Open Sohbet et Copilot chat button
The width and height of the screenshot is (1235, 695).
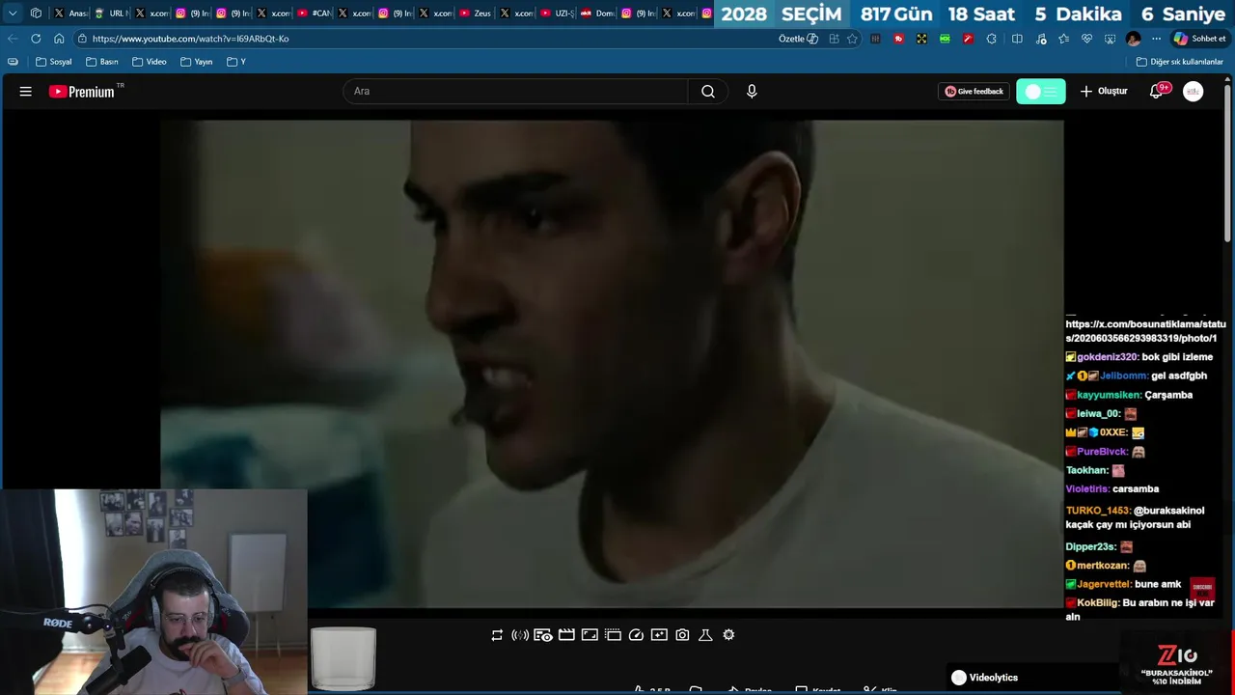[1199, 39]
